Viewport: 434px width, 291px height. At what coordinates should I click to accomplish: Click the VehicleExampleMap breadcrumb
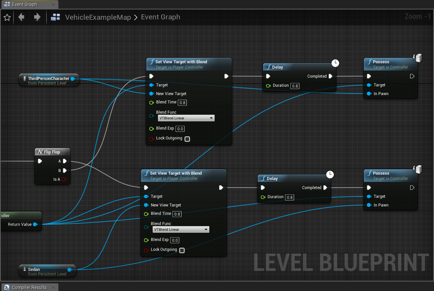pos(98,17)
